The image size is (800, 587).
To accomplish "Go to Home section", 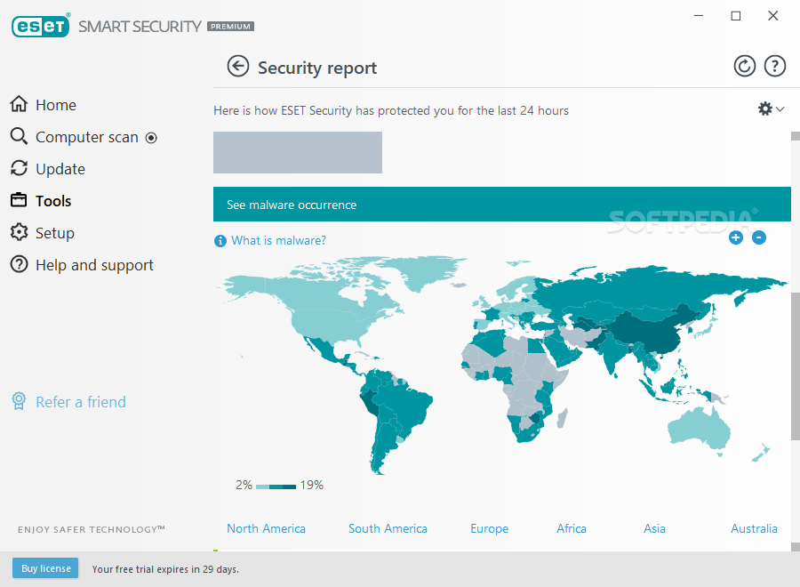I will [x=56, y=105].
